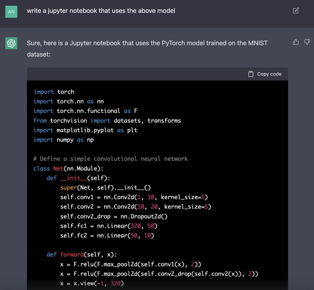
Task: Click the edit message pencil icon
Action: 296,11
